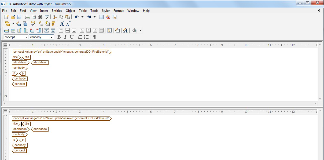Click the split cells icon
Image resolution: width=324 pixels, height=160 pixels.
point(53,30)
